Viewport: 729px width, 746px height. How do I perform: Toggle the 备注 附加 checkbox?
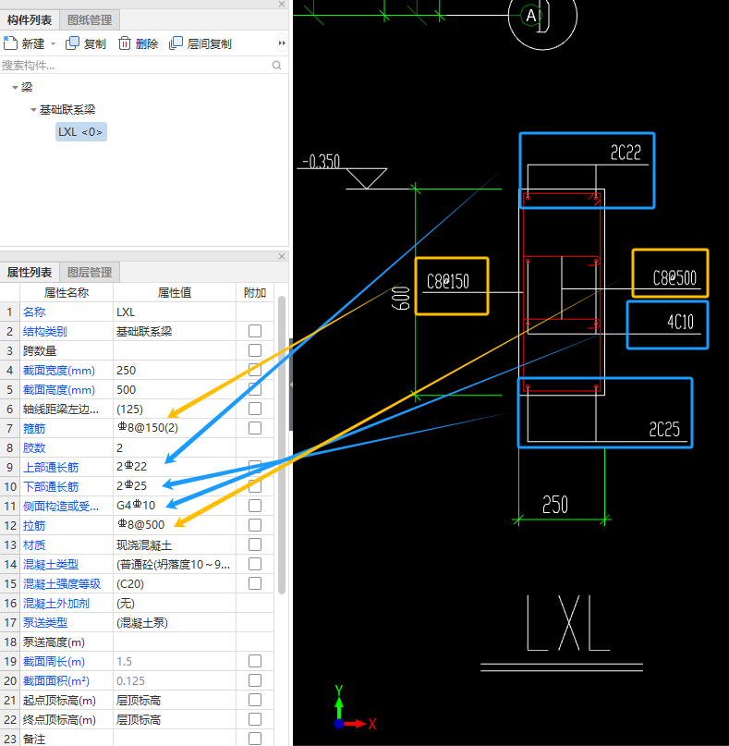(255, 739)
